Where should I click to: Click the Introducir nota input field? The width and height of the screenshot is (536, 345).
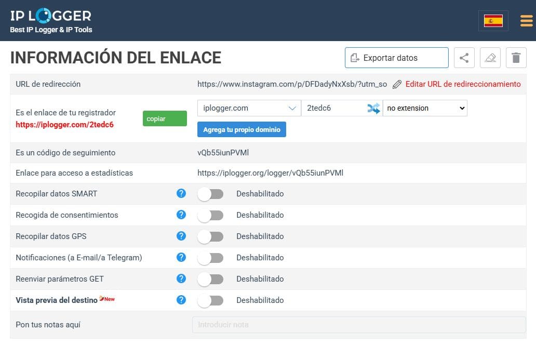[x=359, y=325]
